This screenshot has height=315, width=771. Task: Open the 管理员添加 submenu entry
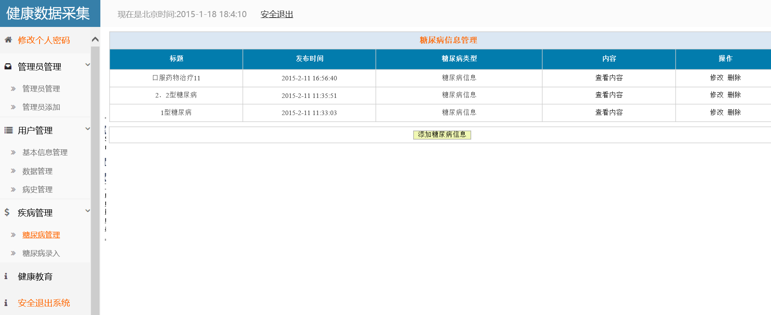tap(41, 107)
